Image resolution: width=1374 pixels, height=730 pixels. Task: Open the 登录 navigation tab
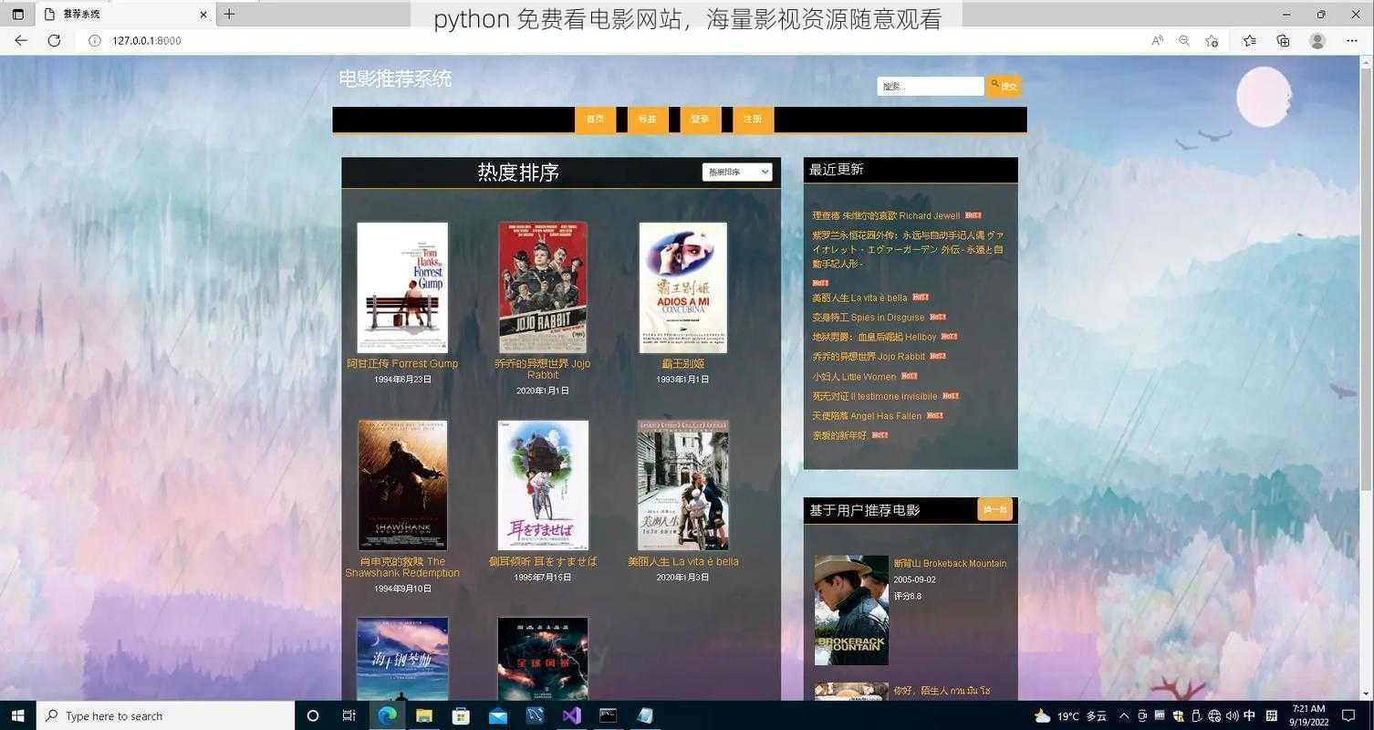coord(700,120)
